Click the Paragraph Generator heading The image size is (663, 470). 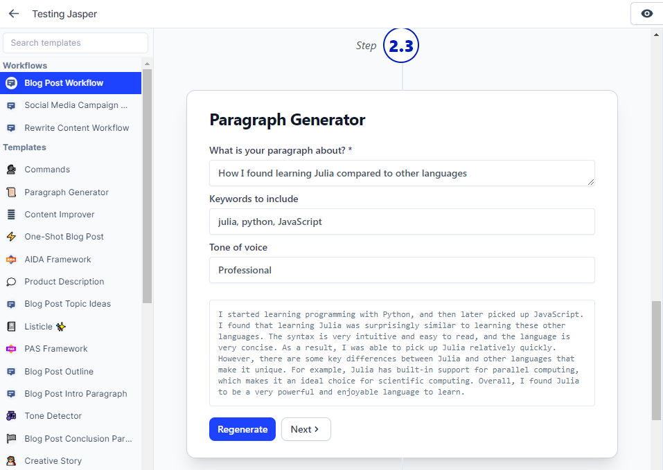tap(287, 120)
